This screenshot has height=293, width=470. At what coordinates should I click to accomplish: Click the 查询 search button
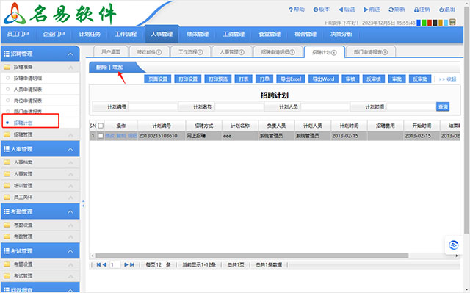443,106
